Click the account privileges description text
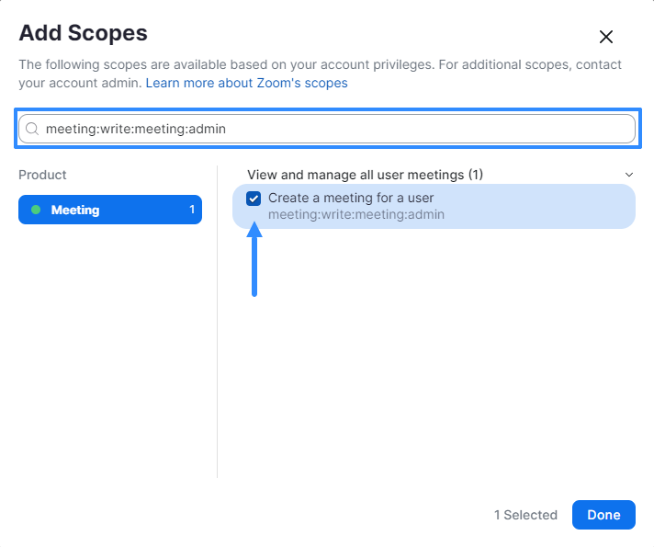This screenshot has height=547, width=654. [320, 74]
